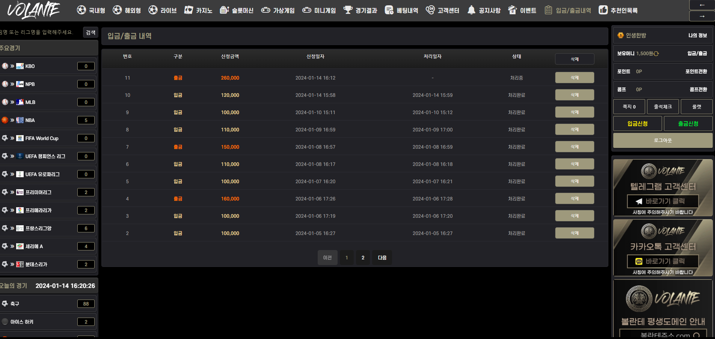Click the bell icon for 공지사항
Screen dimensions: 715x339
click(x=471, y=10)
